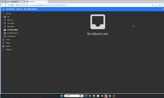Image resolution: width=164 pixels, height=98 pixels.
Task: Switch to the first browser tab
Action: pyautogui.click(x=15, y=2)
